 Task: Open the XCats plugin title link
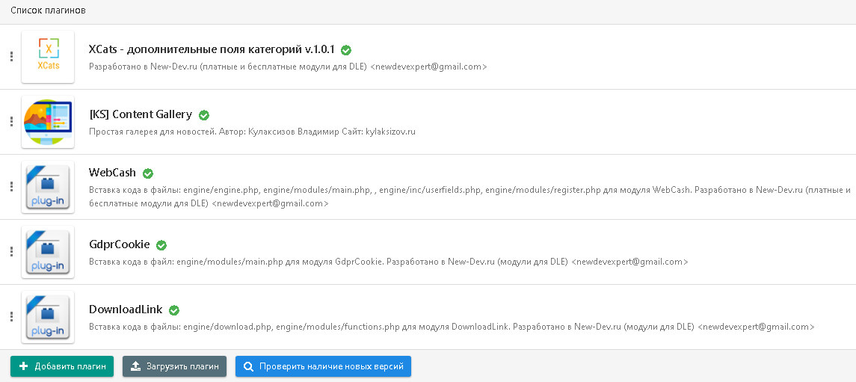(212, 50)
